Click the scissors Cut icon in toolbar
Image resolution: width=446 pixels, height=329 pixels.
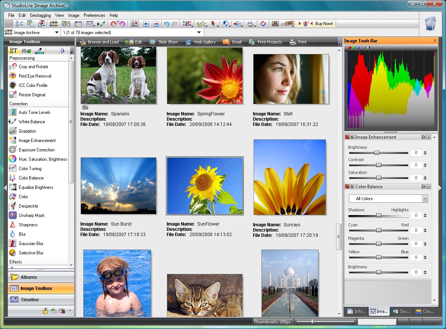pos(20,24)
